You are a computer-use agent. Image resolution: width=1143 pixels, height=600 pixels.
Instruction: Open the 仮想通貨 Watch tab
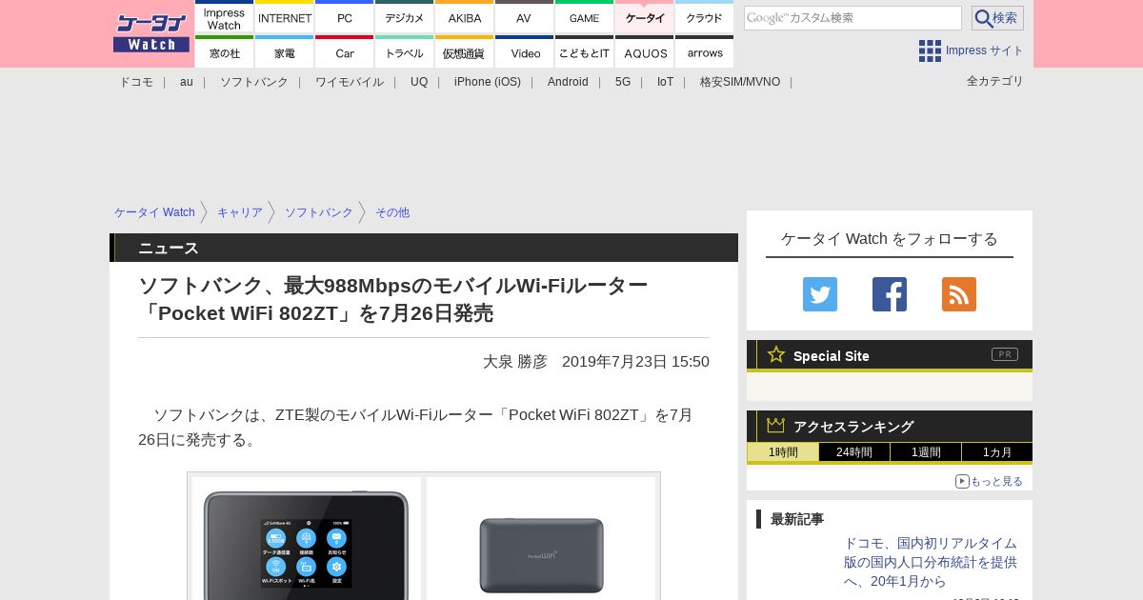(465, 52)
